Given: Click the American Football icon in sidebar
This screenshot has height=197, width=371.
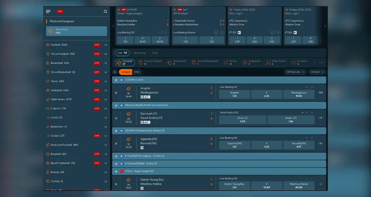Looking at the screenshot, I should tap(48, 145).
